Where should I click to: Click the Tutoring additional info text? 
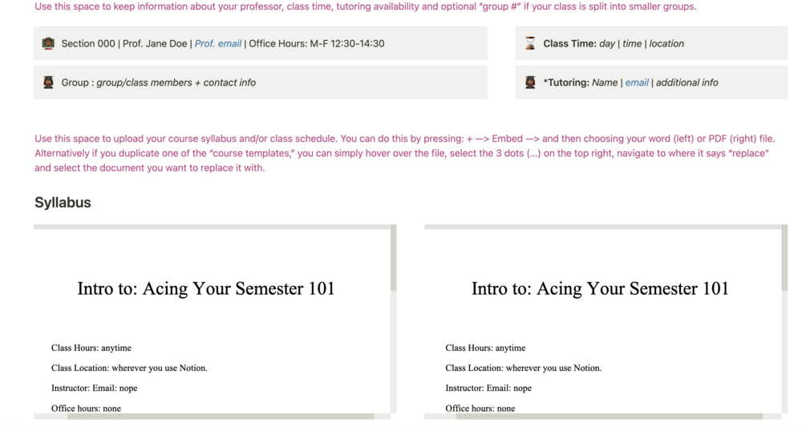pos(687,83)
